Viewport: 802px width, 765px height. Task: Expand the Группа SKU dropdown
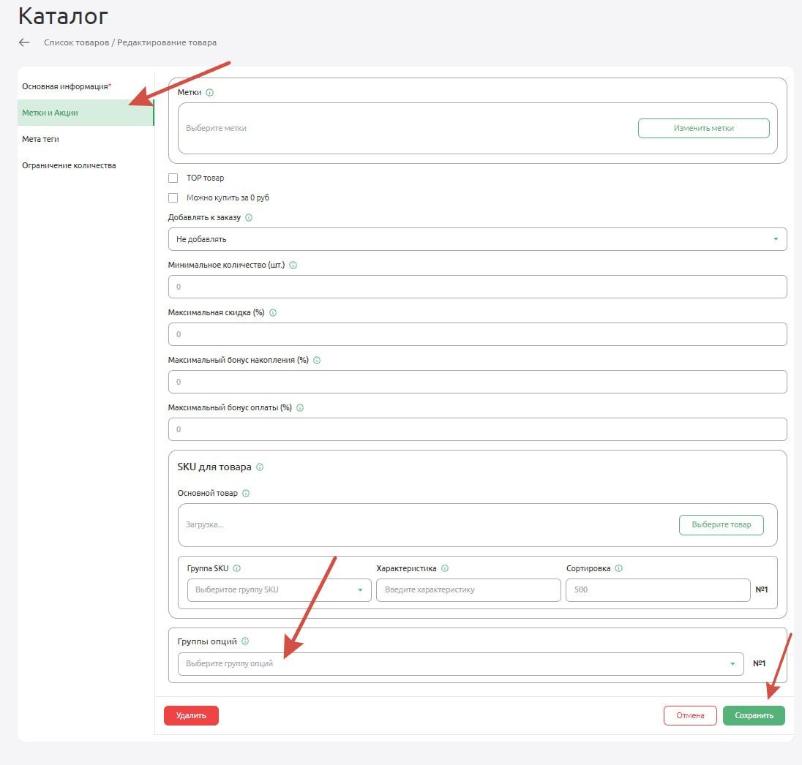point(279,590)
